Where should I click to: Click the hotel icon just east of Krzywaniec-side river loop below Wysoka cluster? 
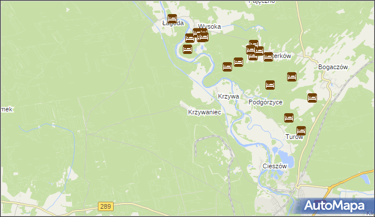click(x=187, y=49)
